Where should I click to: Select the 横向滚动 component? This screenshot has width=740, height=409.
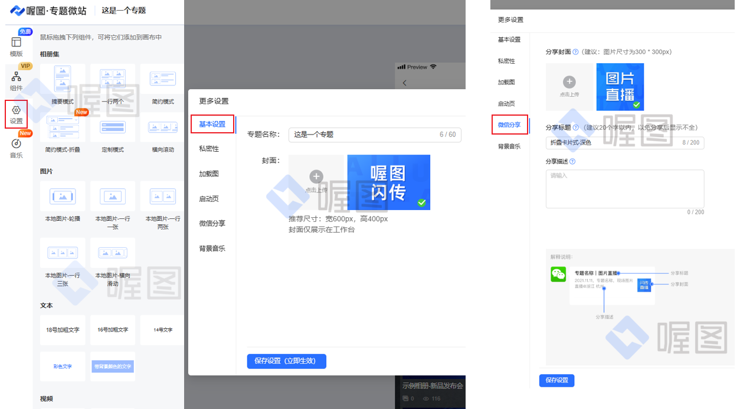point(163,134)
